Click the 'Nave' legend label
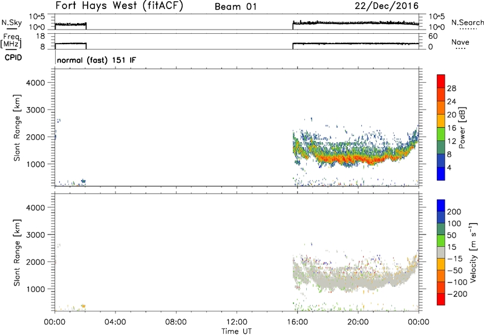 pos(460,42)
